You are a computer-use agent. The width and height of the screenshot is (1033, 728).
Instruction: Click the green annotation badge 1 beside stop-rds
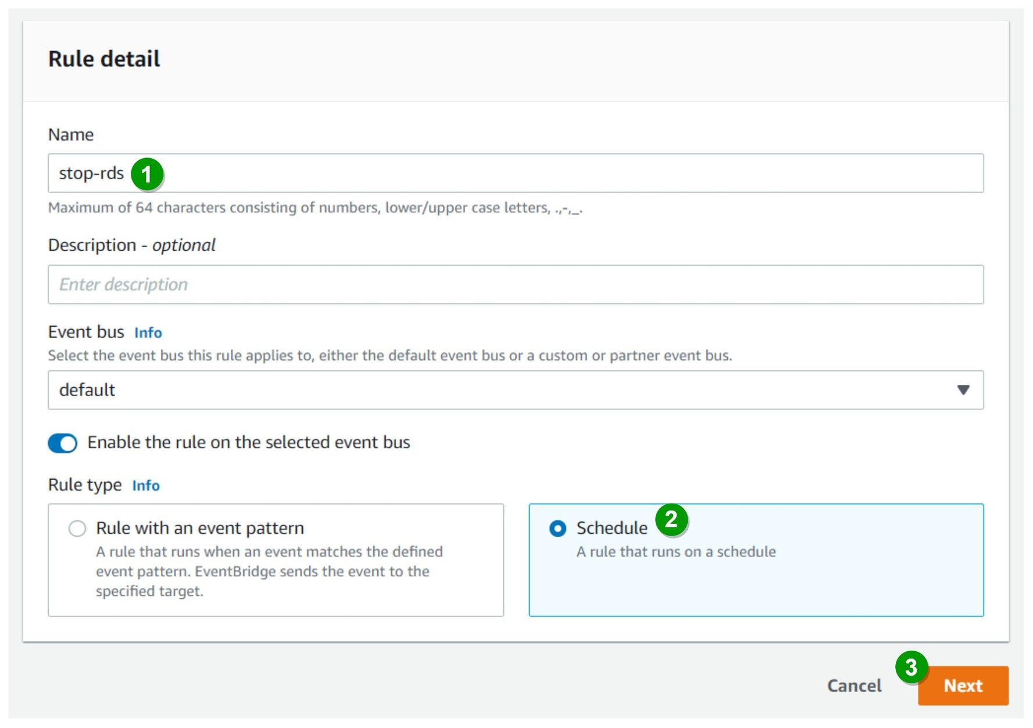[x=148, y=172]
